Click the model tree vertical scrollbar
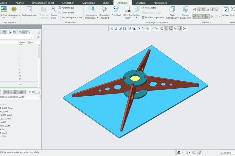This screenshot has height=156, width=235. (39, 66)
